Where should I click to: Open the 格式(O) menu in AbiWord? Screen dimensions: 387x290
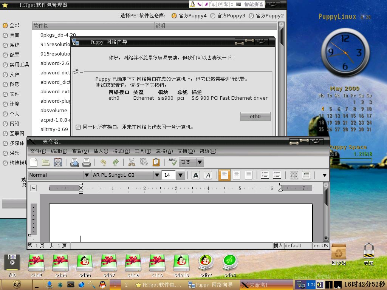[121, 151]
